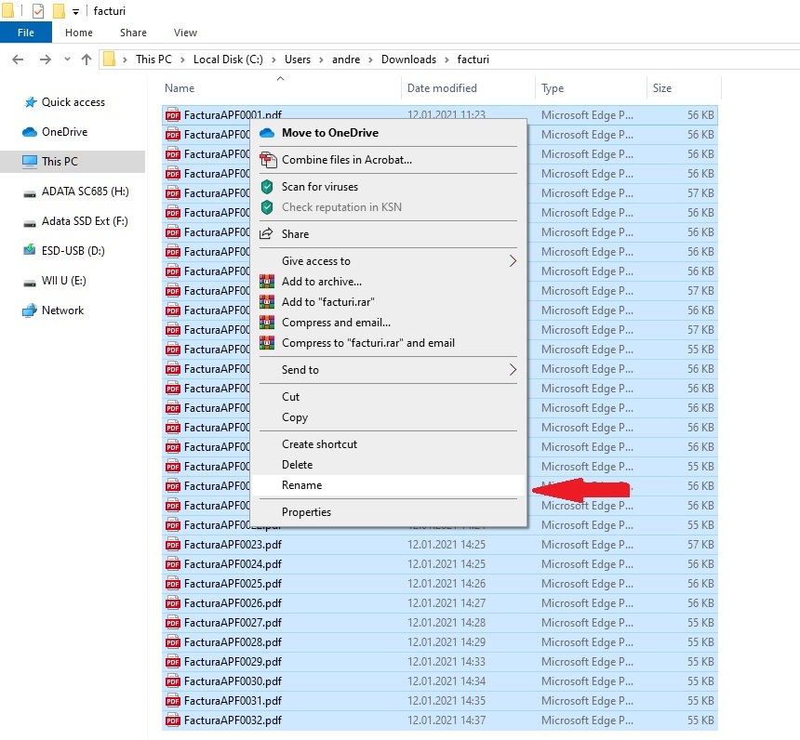Sort files by Date modified column header
The image size is (800, 740).
tap(442, 88)
